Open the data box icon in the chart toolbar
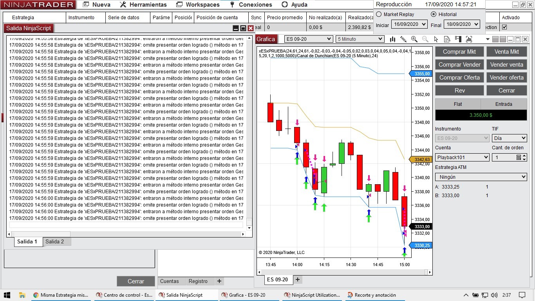Screen dimensions: 535x301 [447, 39]
